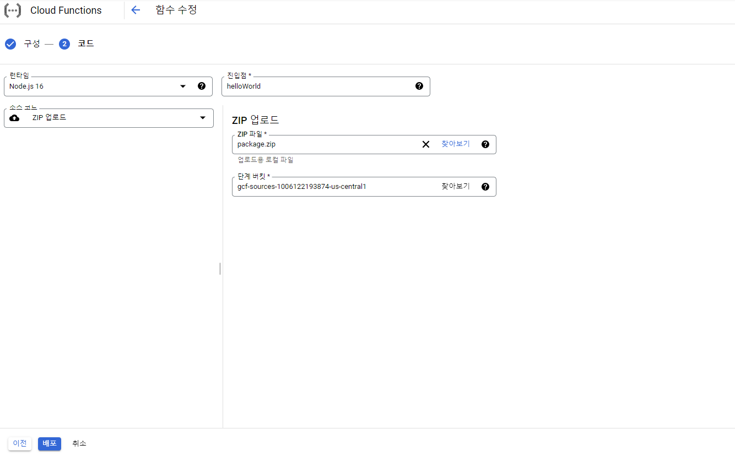Click the 배포 deploy button

coord(50,443)
